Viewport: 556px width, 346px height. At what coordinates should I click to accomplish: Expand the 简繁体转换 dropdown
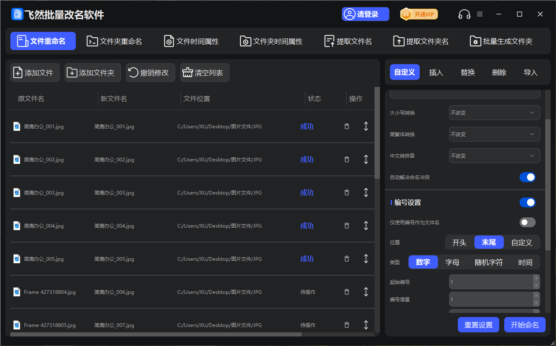pyautogui.click(x=494, y=134)
